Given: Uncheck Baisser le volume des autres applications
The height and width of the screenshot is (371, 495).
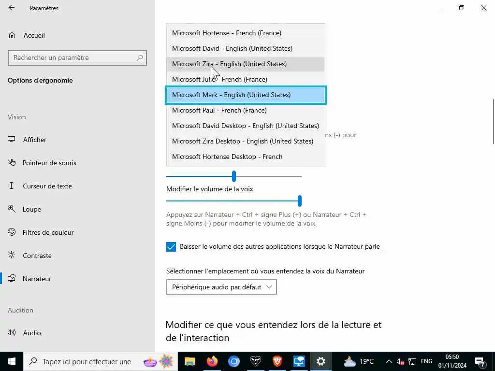Looking at the screenshot, I should click(x=171, y=247).
